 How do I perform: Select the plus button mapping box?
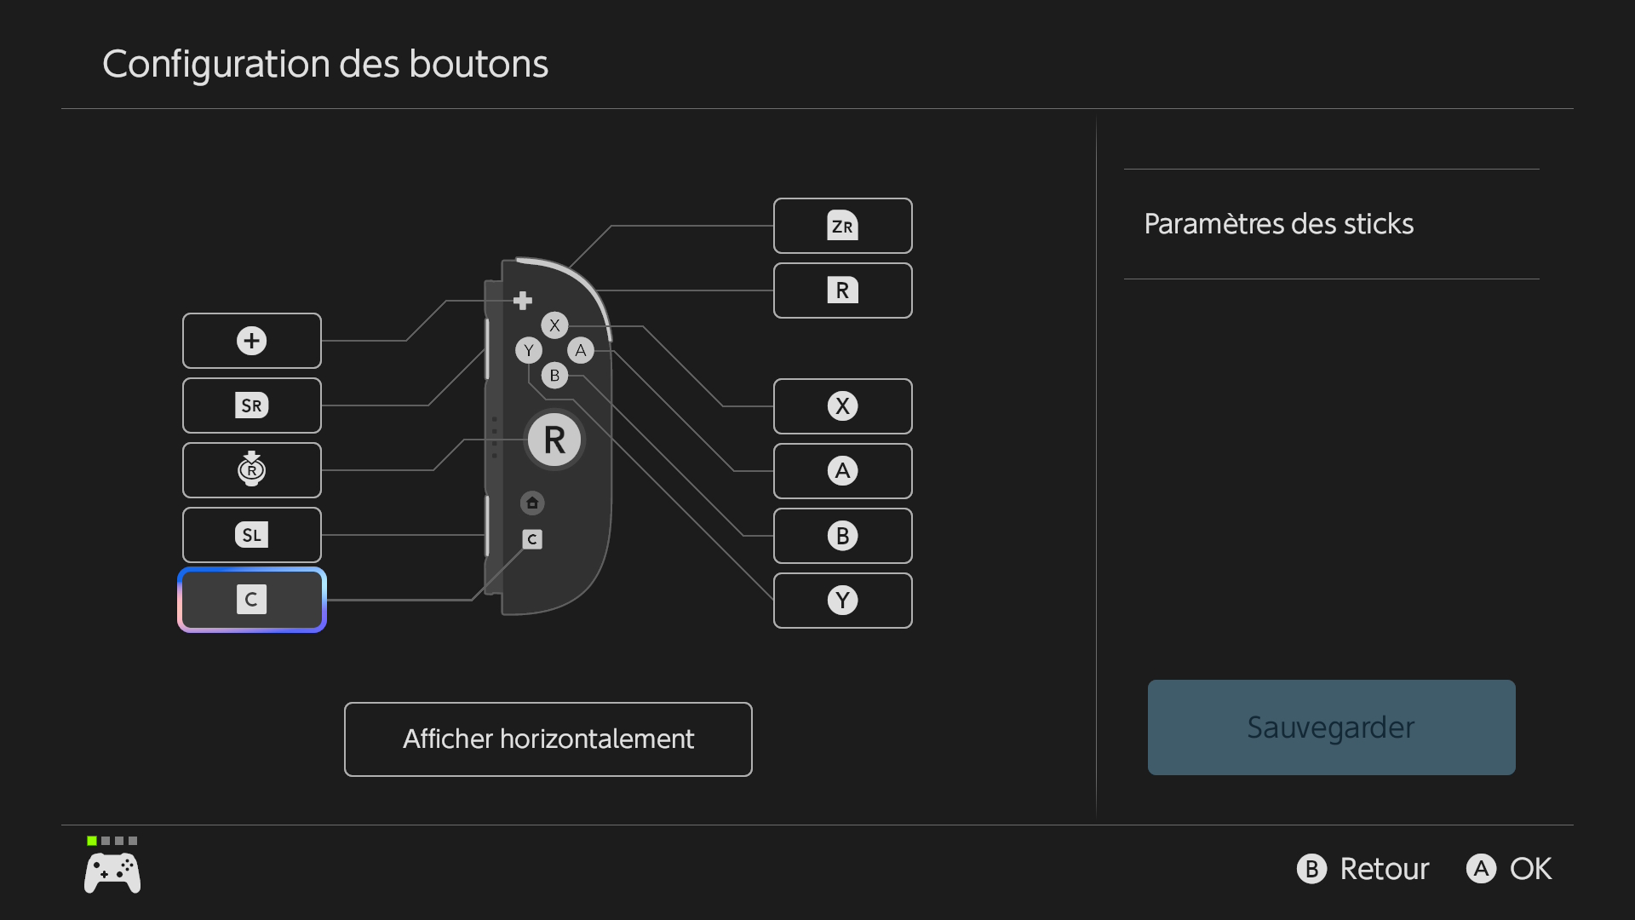point(251,341)
